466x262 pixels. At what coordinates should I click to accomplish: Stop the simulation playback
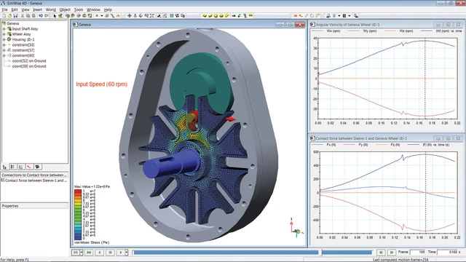coord(110,253)
